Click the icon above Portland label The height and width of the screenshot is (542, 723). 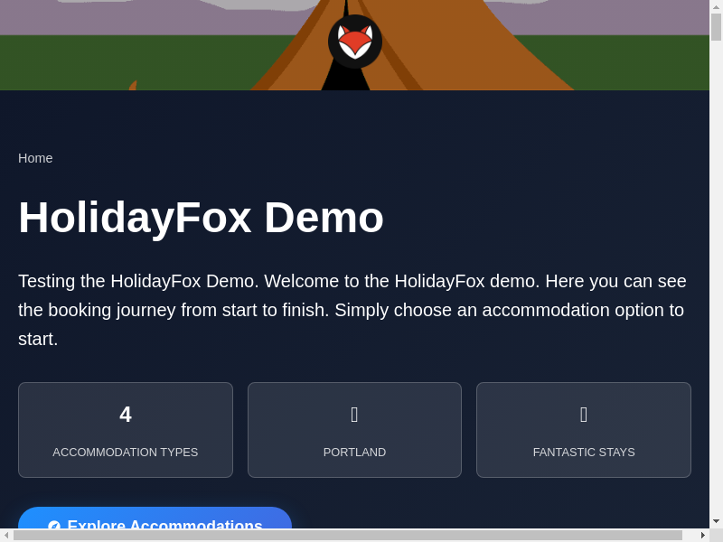point(354,415)
